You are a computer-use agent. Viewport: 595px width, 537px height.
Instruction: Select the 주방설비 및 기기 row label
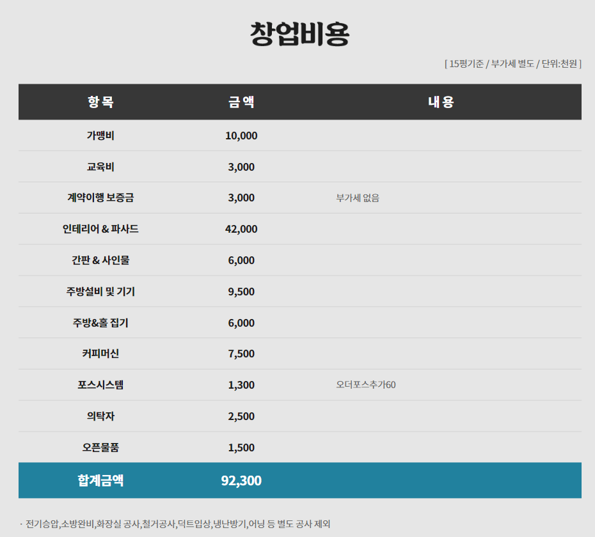100,292
